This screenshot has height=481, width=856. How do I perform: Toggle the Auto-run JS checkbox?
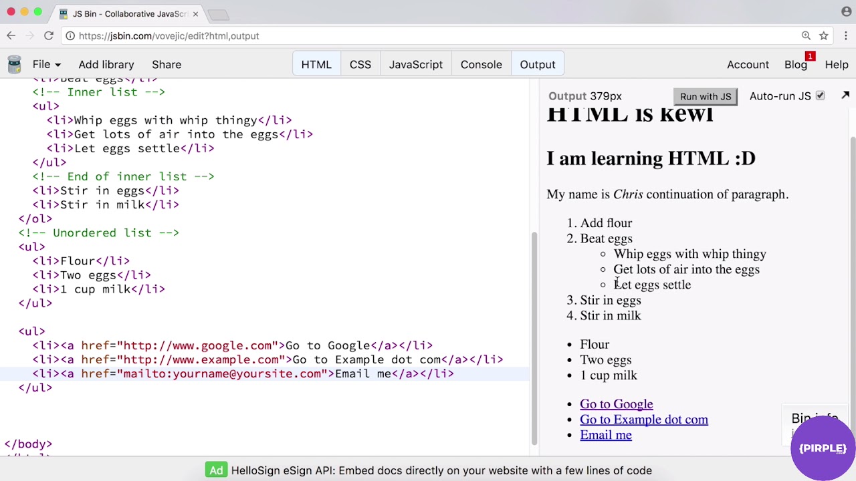pos(821,96)
